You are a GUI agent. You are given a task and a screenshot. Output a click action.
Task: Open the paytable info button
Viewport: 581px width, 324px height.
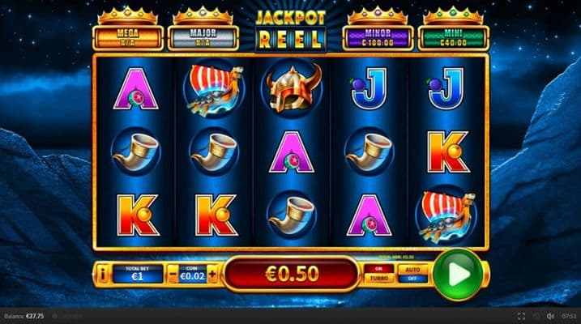pyautogui.click(x=103, y=275)
